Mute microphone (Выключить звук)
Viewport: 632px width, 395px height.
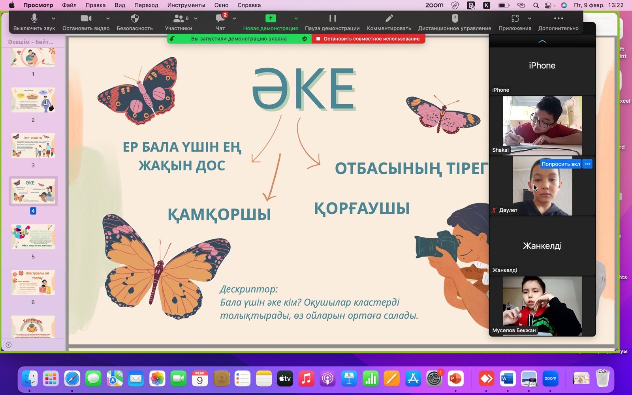click(34, 19)
